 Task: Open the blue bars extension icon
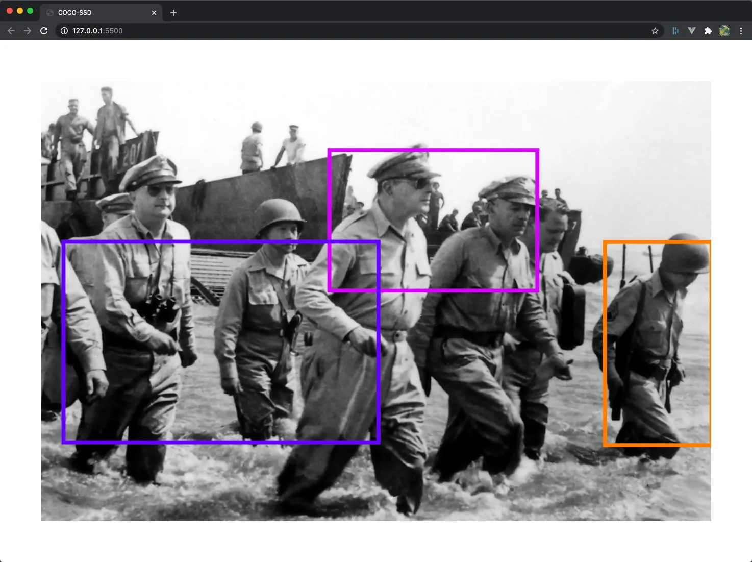(x=675, y=31)
